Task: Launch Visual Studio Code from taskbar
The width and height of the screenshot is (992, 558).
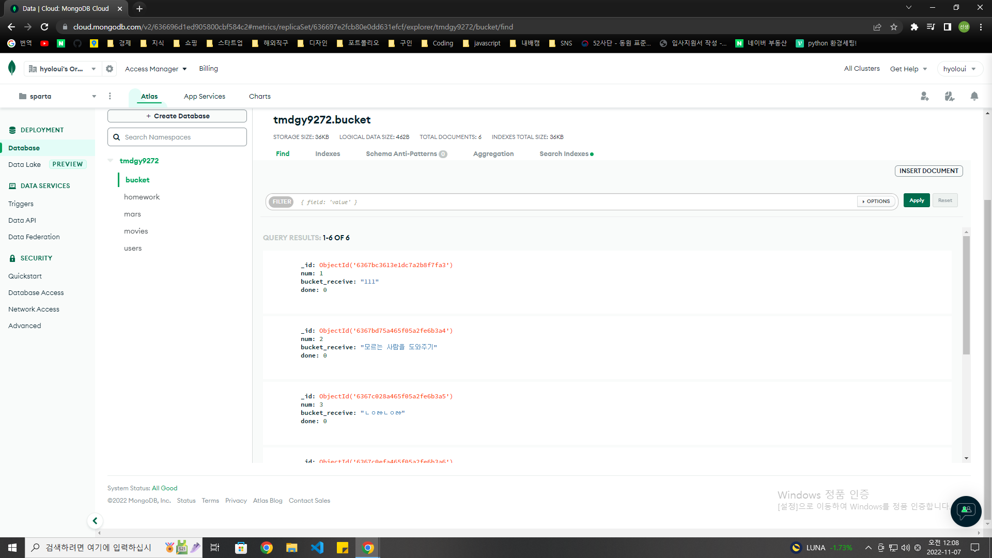Action: point(317,548)
